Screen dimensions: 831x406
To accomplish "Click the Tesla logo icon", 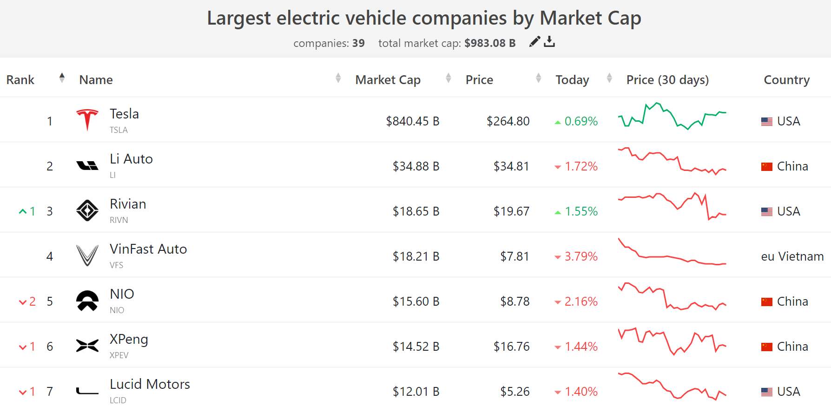I will (87, 120).
